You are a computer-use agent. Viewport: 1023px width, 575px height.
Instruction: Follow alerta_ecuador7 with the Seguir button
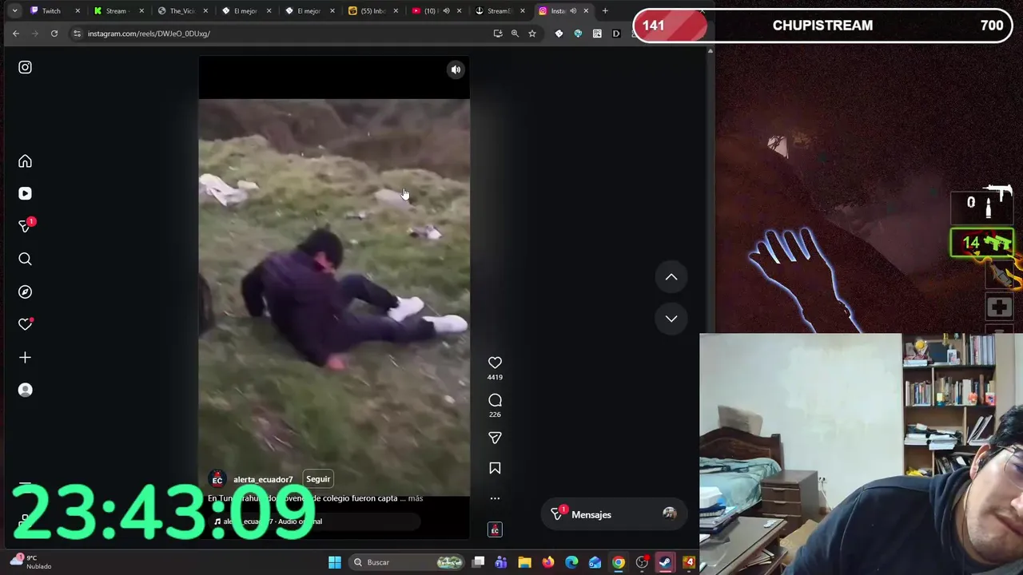point(318,479)
